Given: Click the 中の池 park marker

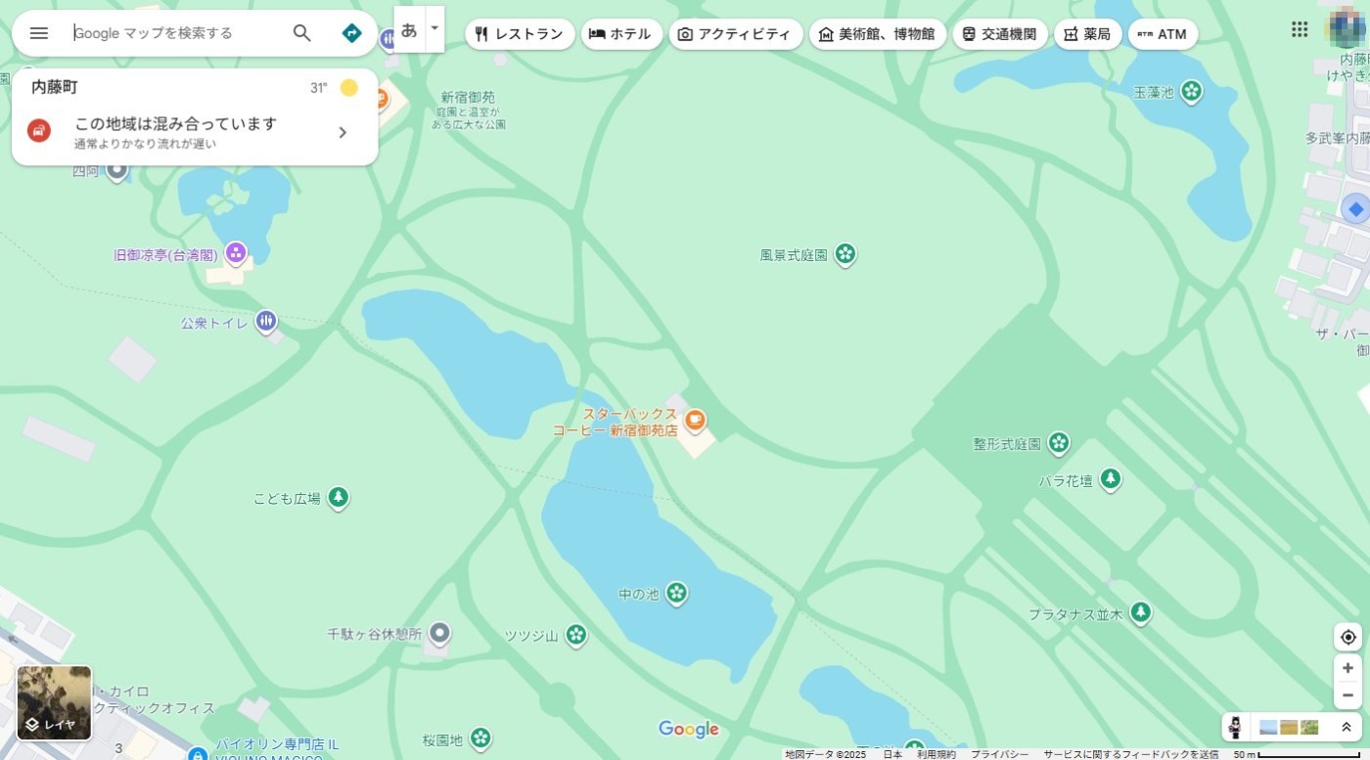Looking at the screenshot, I should coord(676,593).
